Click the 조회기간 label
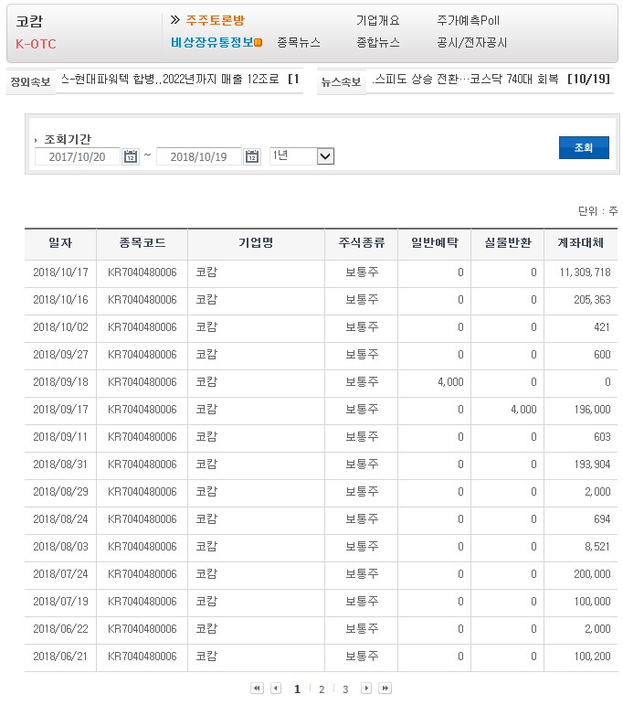Image resolution: width=623 pixels, height=705 pixels. 68,139
